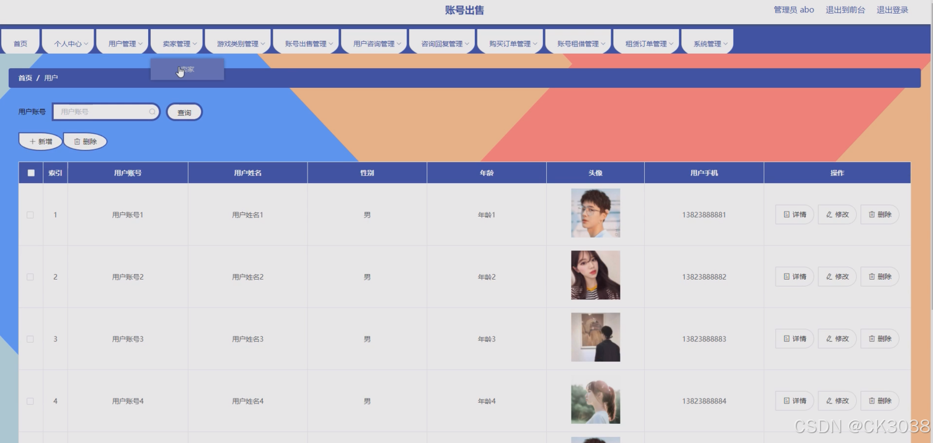Viewport: 933px width, 443px height.
Task: Click the 查询 button
Action: coord(184,112)
